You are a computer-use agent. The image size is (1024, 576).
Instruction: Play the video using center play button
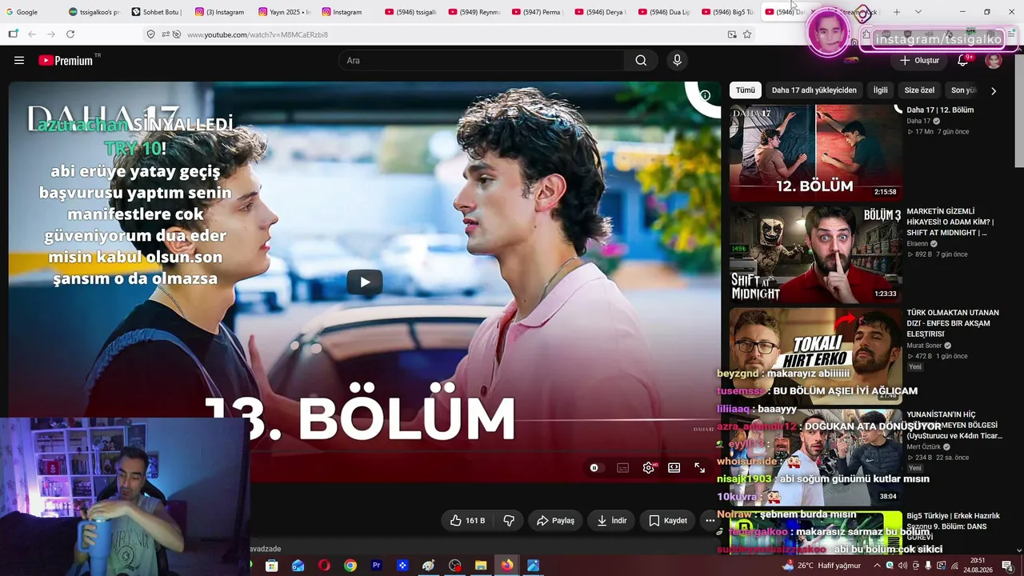pyautogui.click(x=365, y=282)
